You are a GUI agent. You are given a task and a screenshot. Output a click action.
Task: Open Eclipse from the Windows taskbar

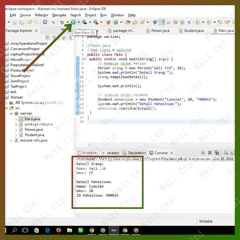click(x=114, y=230)
